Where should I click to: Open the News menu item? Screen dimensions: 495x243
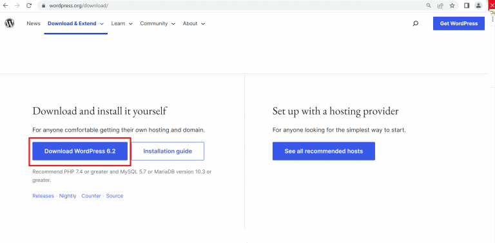point(34,23)
